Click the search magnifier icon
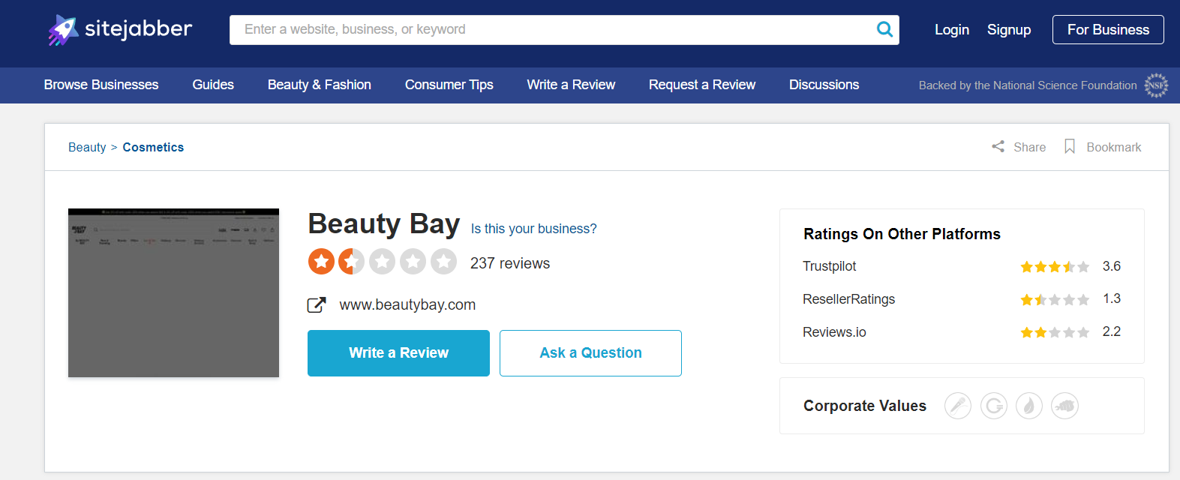The image size is (1180, 480). click(884, 29)
